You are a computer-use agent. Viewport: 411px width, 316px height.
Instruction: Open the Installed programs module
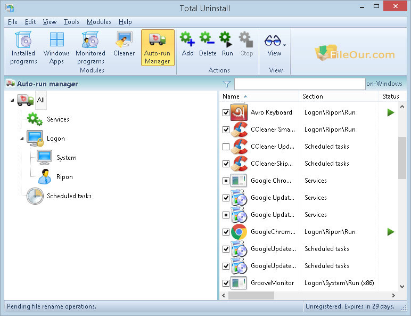click(23, 48)
